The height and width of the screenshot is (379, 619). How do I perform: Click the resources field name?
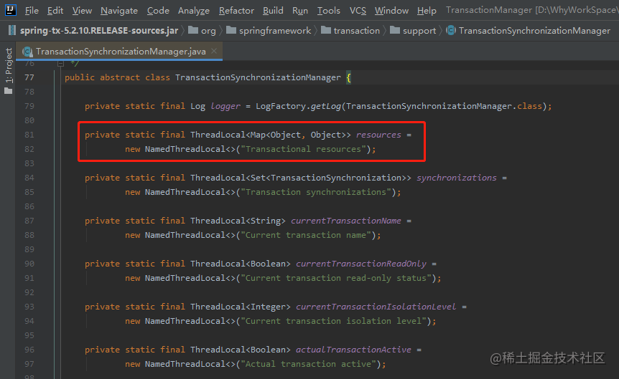(x=378, y=135)
